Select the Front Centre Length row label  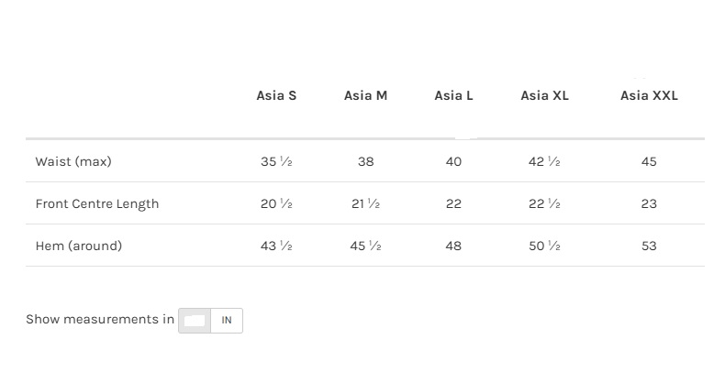(97, 203)
